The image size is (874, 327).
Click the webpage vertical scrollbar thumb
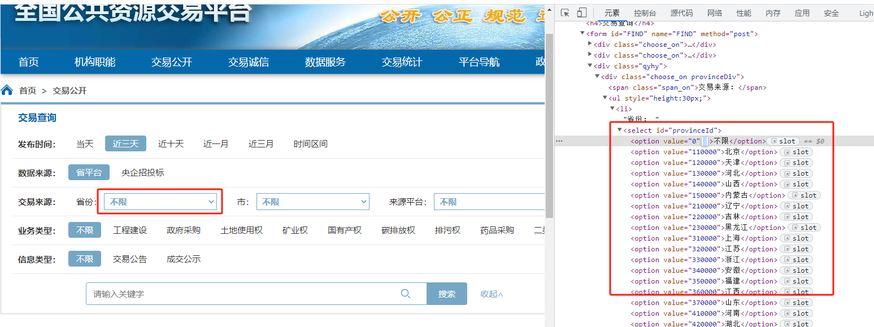[x=549, y=125]
